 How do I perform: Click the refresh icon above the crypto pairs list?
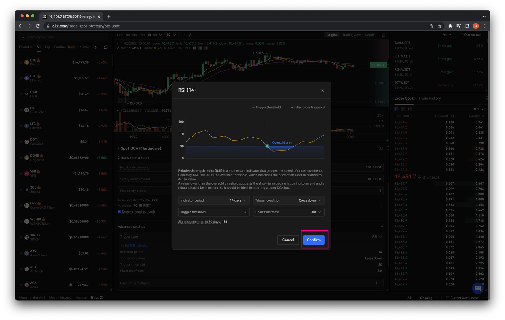pyautogui.click(x=105, y=47)
